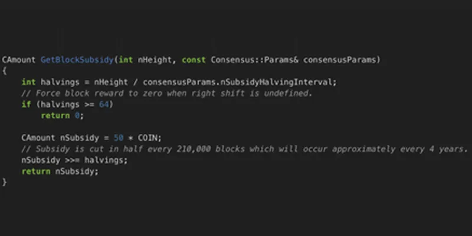Click the closing curly brace of the function

4,183
